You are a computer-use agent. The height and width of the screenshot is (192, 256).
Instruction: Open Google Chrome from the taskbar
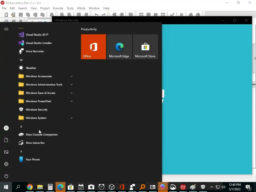click(29, 187)
